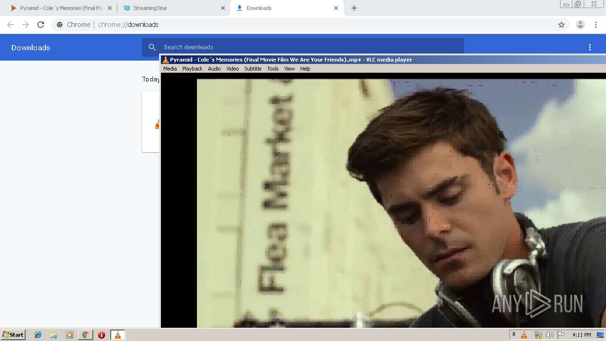Select the VLC taskbar button

pos(118,335)
